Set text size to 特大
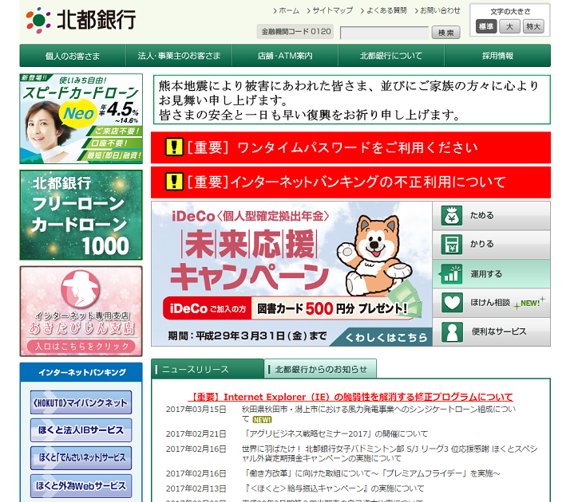This screenshot has height=502, width=574. [533, 26]
